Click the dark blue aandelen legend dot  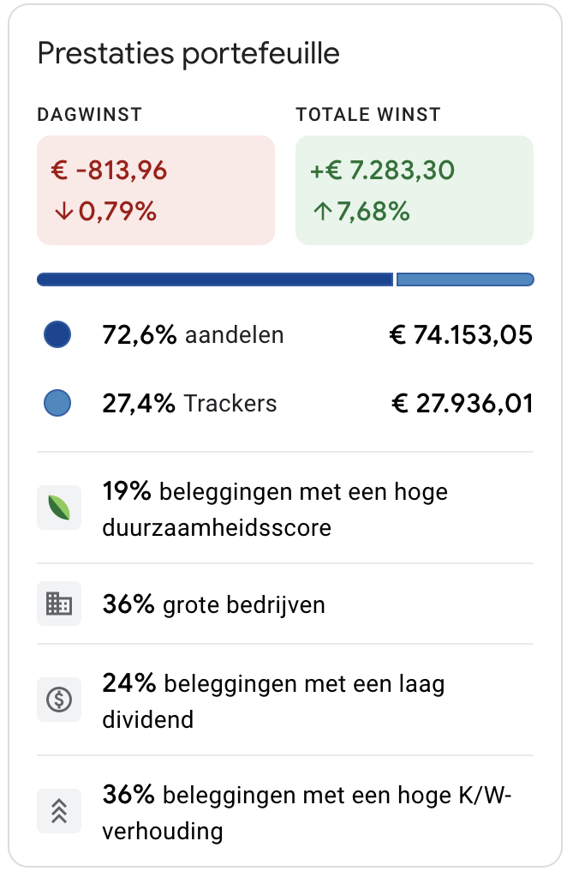(57, 334)
